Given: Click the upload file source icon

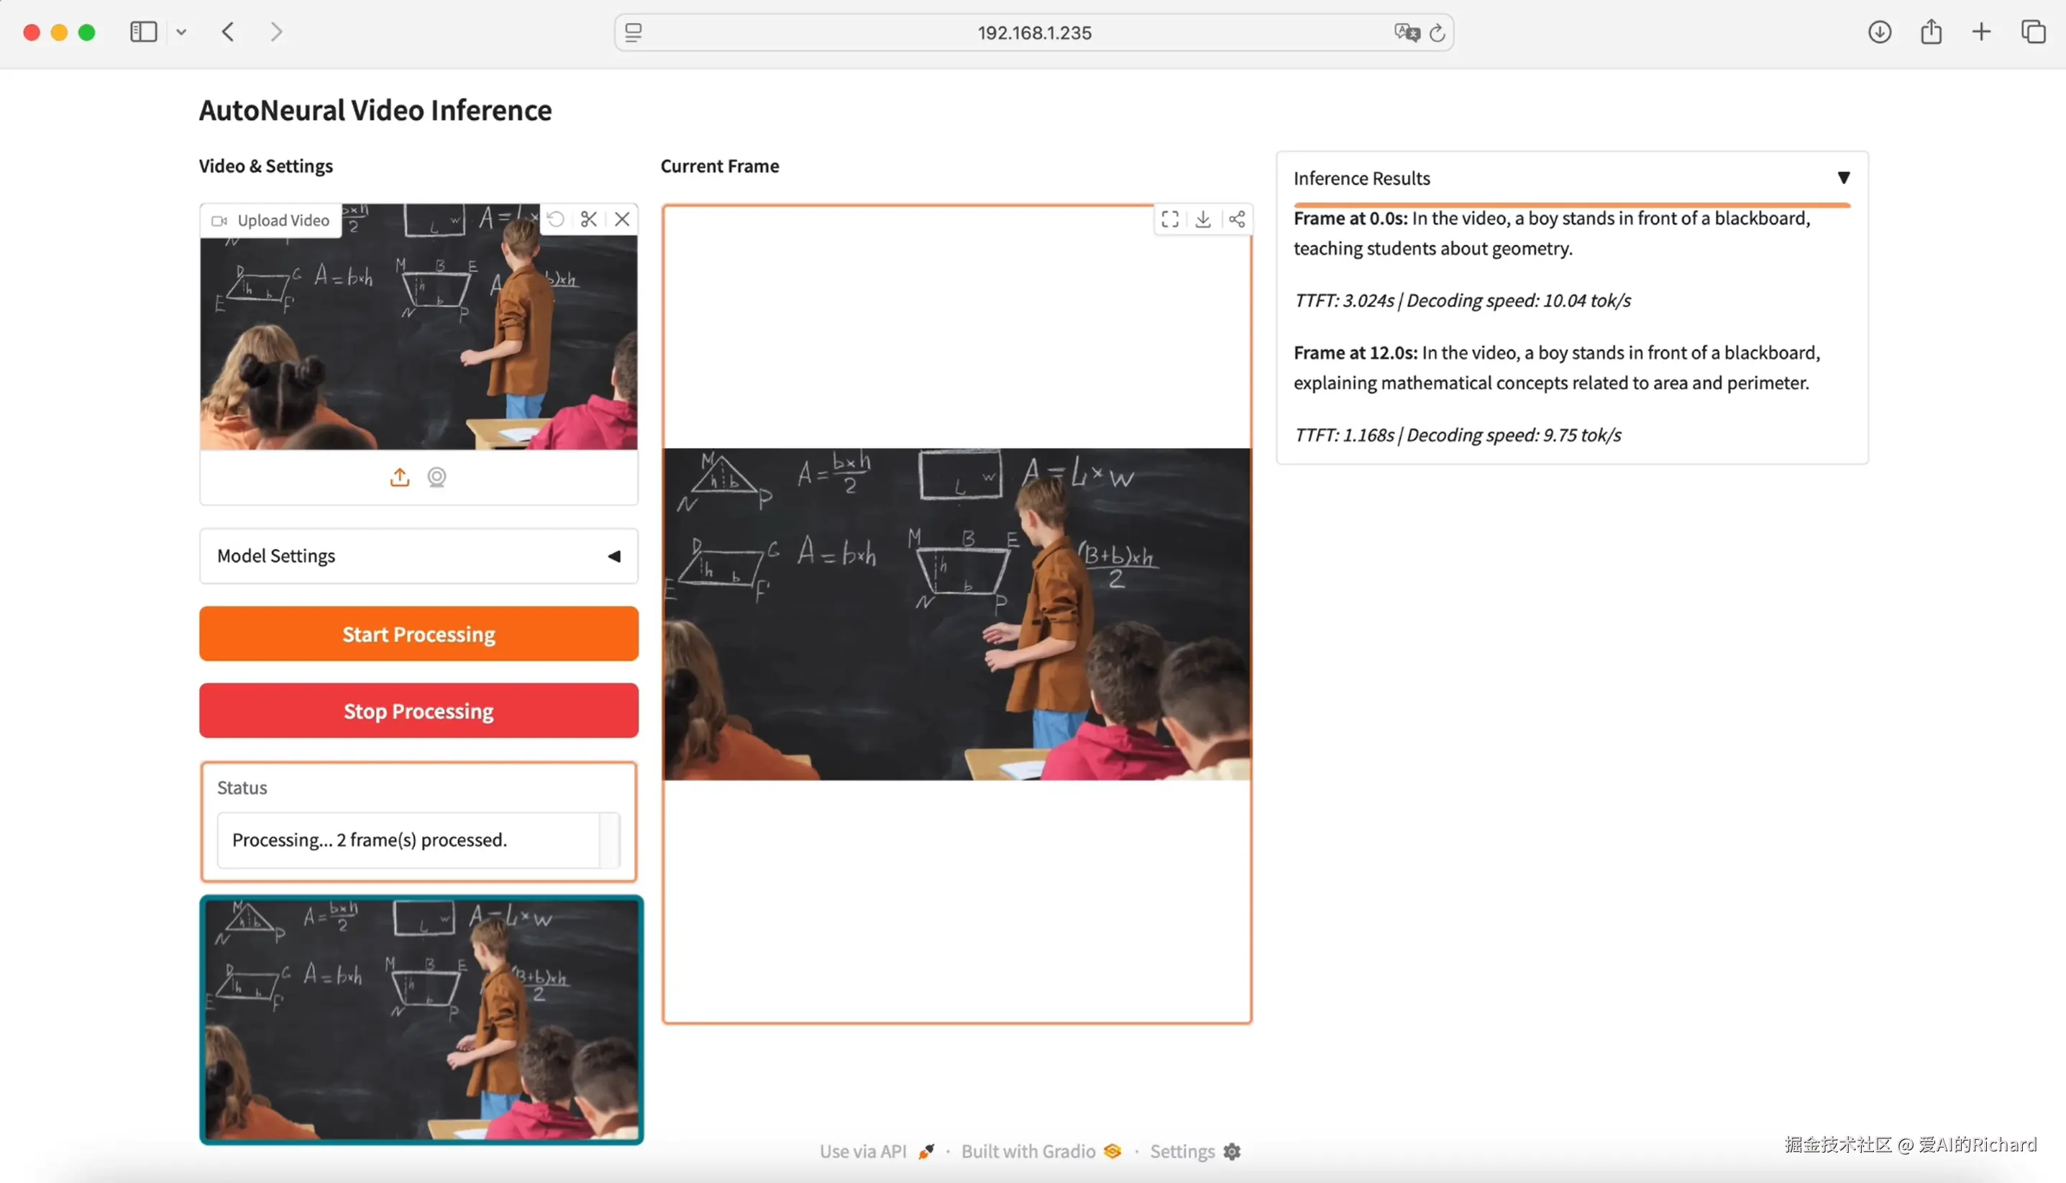Looking at the screenshot, I should click(400, 478).
